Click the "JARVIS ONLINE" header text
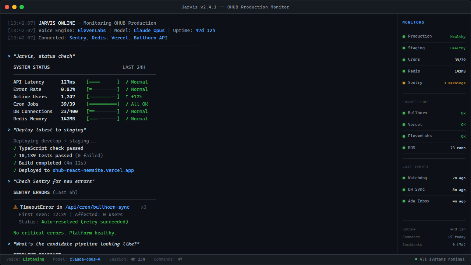 57,23
